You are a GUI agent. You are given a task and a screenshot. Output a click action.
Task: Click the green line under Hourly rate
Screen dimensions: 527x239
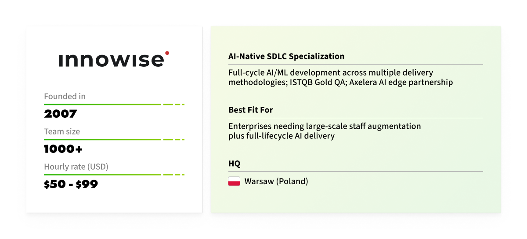pyautogui.click(x=114, y=175)
